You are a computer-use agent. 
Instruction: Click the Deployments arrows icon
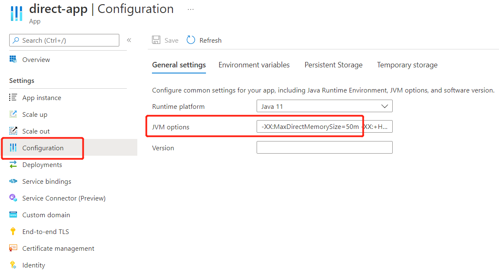pyautogui.click(x=13, y=164)
